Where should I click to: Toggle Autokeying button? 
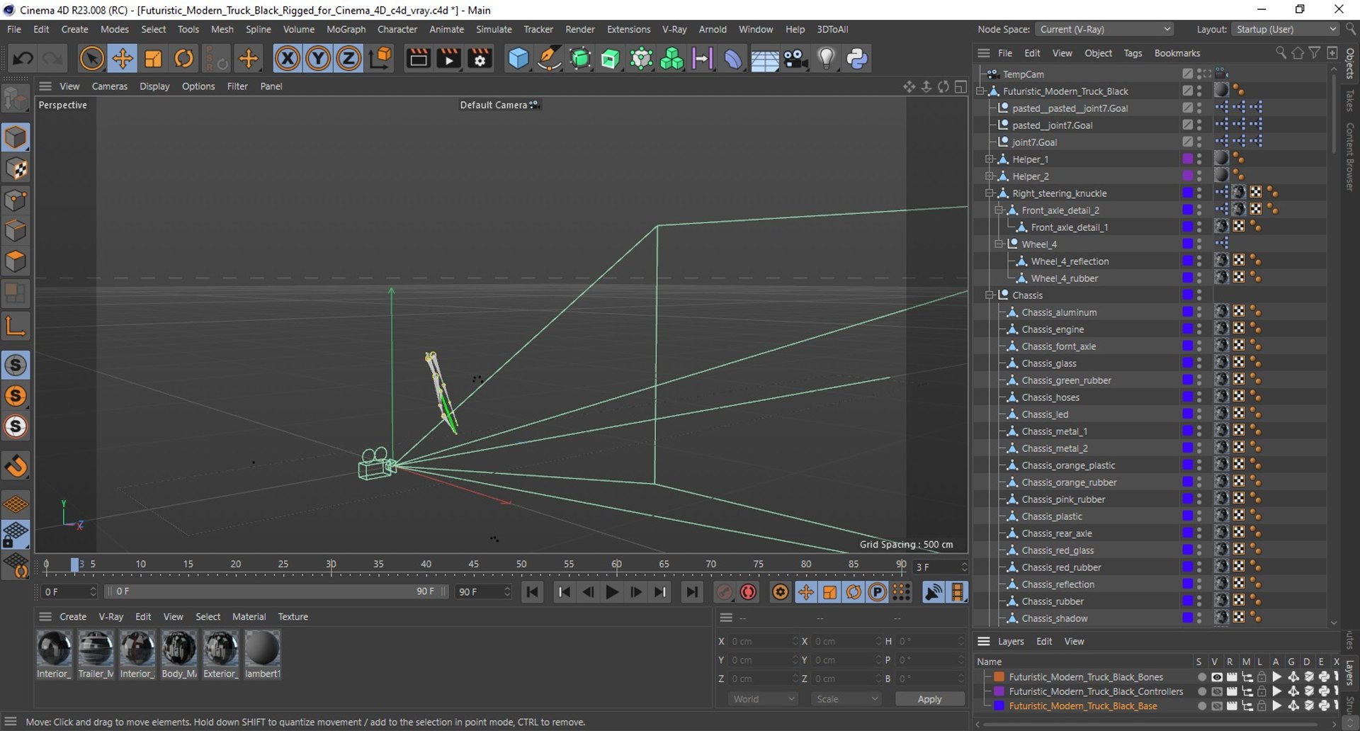coord(748,592)
